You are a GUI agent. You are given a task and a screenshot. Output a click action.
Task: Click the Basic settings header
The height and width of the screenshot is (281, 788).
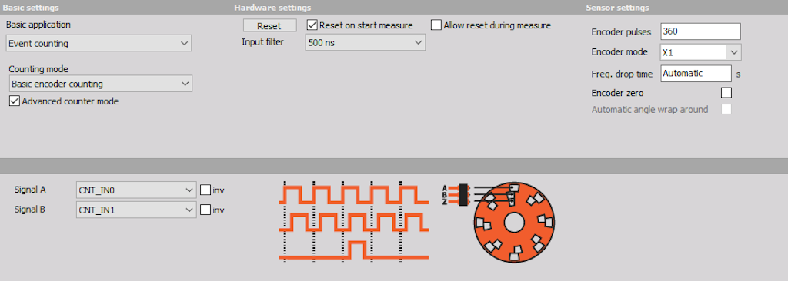pyautogui.click(x=31, y=8)
